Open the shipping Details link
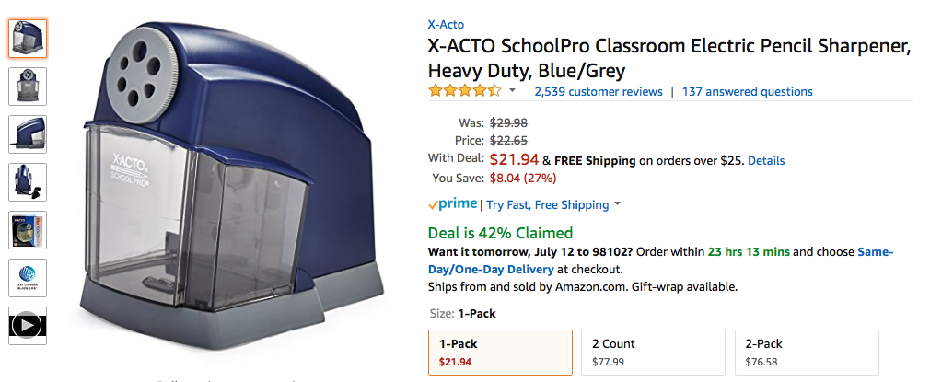Viewport: 930px width, 382px height. [766, 160]
